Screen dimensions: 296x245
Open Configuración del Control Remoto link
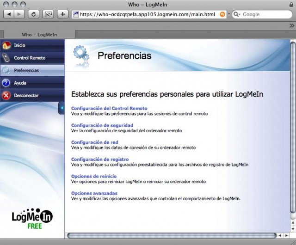pos(109,108)
